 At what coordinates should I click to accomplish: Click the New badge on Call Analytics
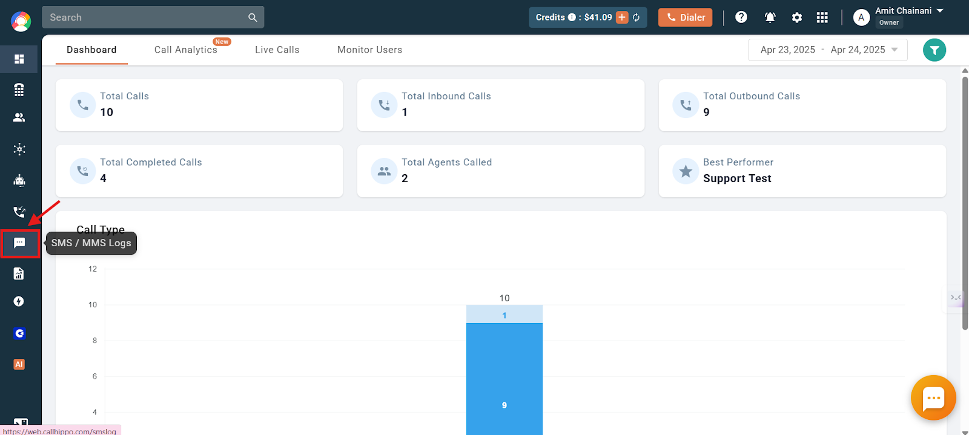pos(222,42)
